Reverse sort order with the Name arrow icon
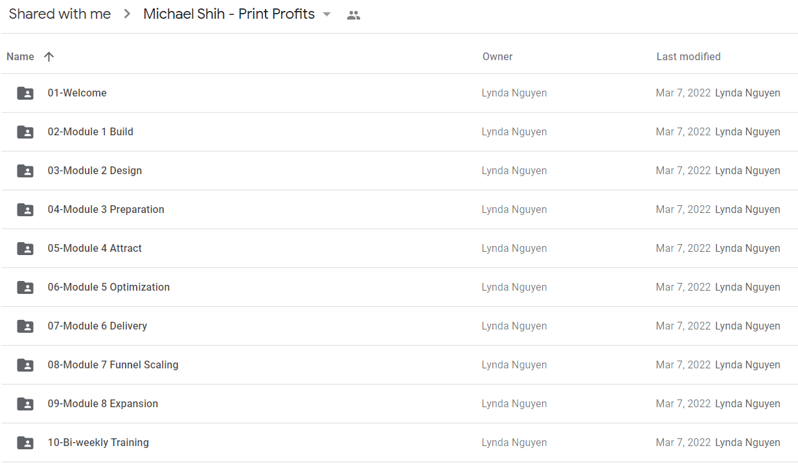 click(x=49, y=57)
